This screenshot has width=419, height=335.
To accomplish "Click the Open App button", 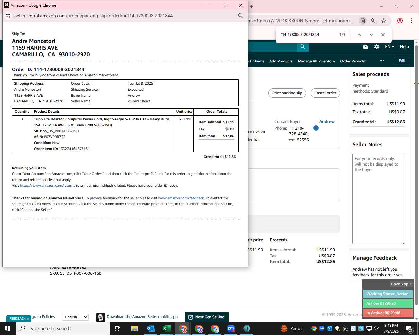I will (401, 284).
